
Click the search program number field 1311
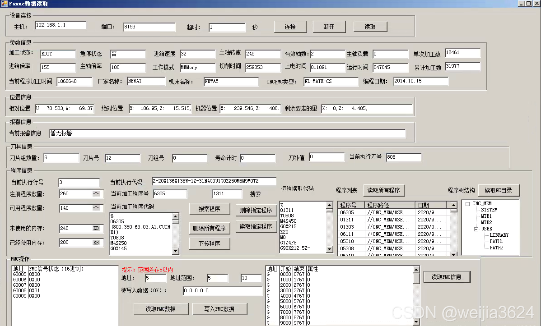(227, 194)
